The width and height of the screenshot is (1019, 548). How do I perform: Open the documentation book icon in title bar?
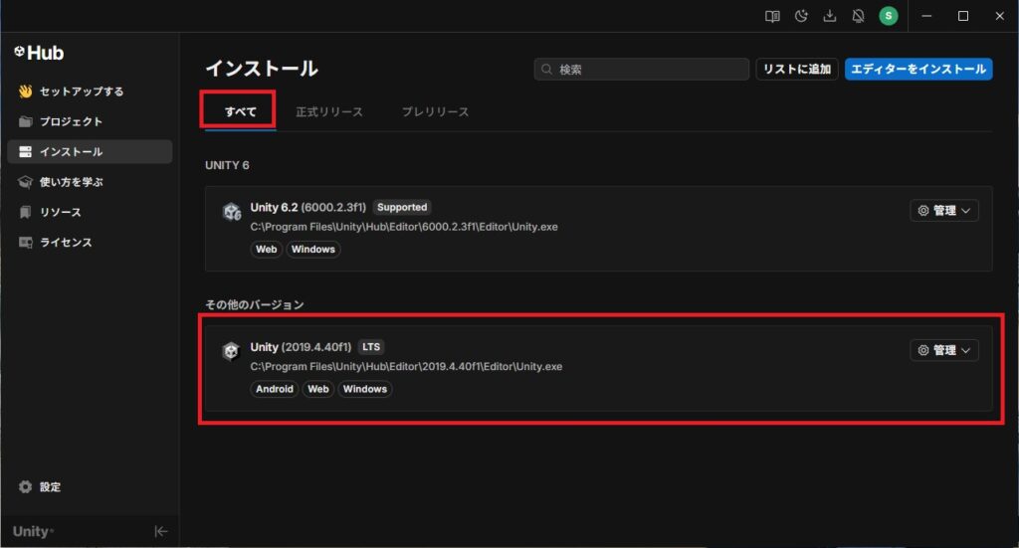click(x=772, y=16)
